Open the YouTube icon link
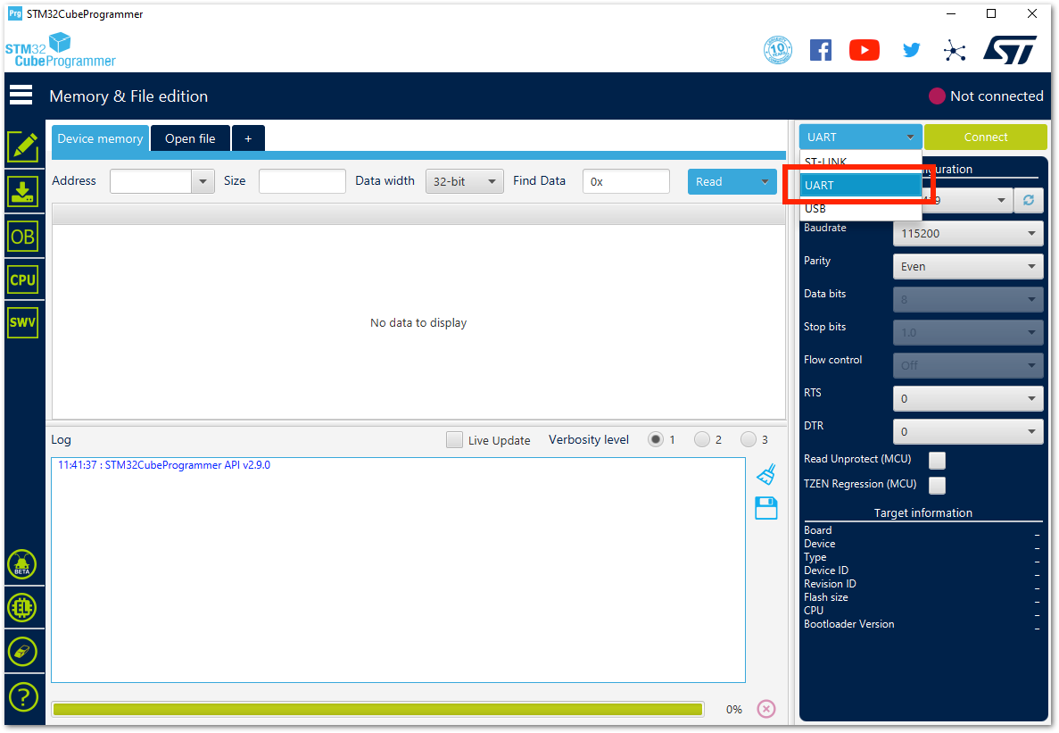Viewport: 1059px width, 733px height. point(865,50)
